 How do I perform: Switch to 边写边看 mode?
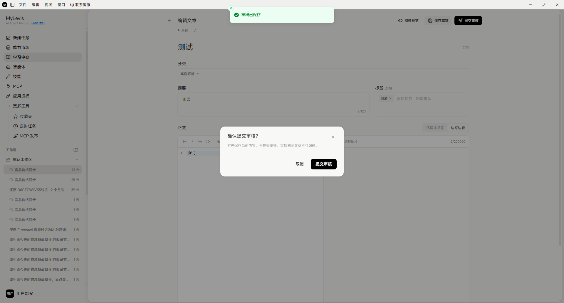458,128
